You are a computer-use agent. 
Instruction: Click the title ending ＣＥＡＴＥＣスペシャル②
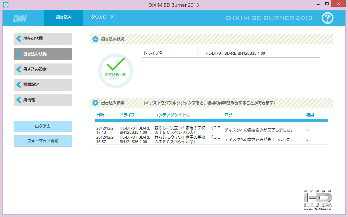click(187, 140)
